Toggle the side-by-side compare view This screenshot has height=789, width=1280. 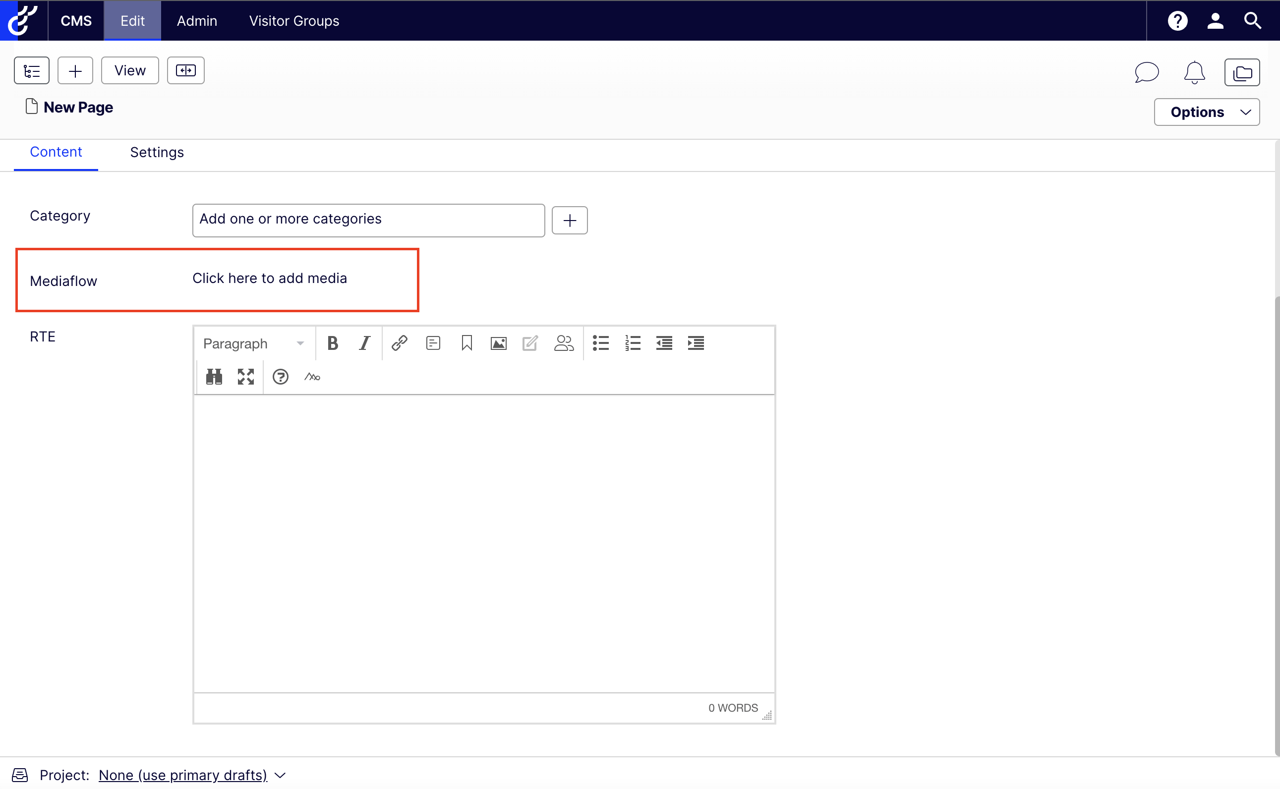point(186,70)
